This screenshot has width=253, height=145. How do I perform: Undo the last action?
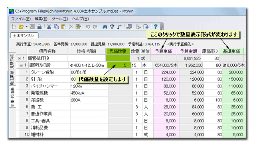tap(88, 27)
